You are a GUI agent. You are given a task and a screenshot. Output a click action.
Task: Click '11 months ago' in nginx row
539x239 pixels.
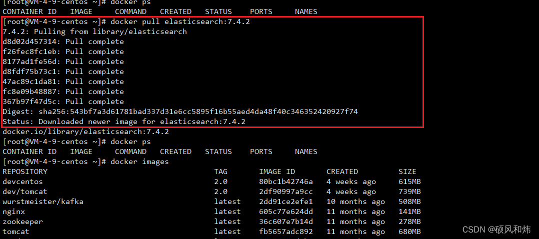tap(356, 211)
